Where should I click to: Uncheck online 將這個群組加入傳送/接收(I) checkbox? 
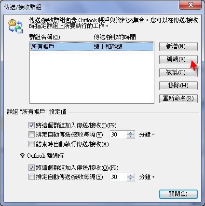31,125
